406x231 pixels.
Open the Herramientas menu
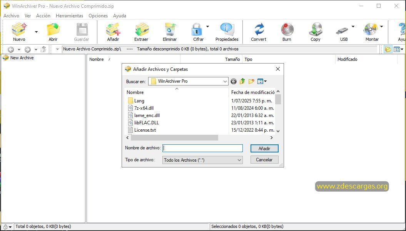[69, 16]
